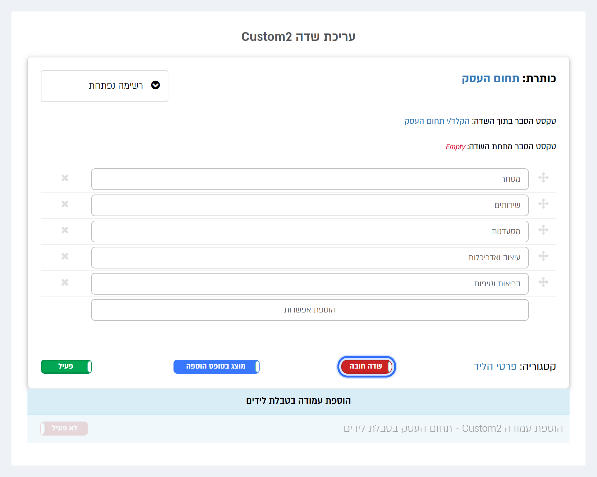Click the dropdown arrow circle icon

pyautogui.click(x=156, y=85)
